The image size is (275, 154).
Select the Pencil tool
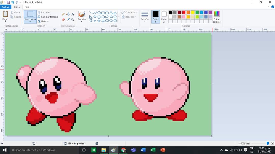63,14
